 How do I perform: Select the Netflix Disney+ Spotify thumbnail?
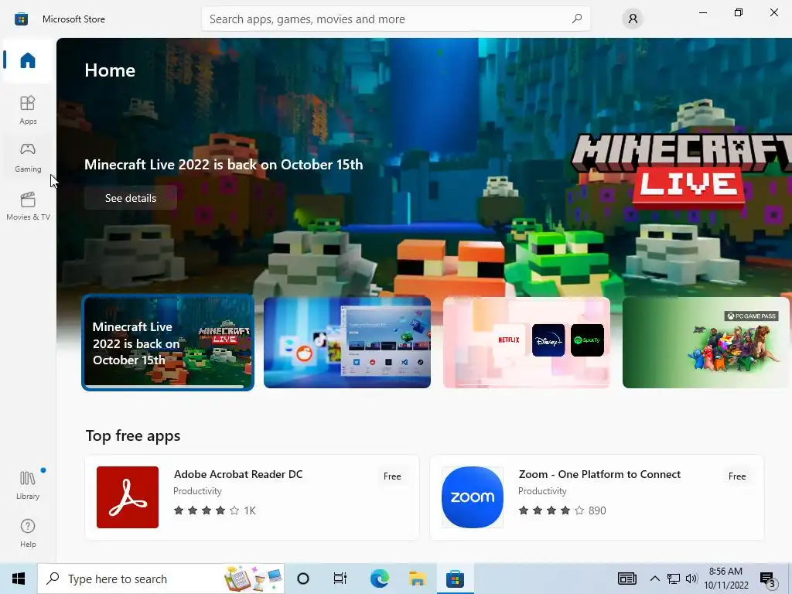coord(526,343)
